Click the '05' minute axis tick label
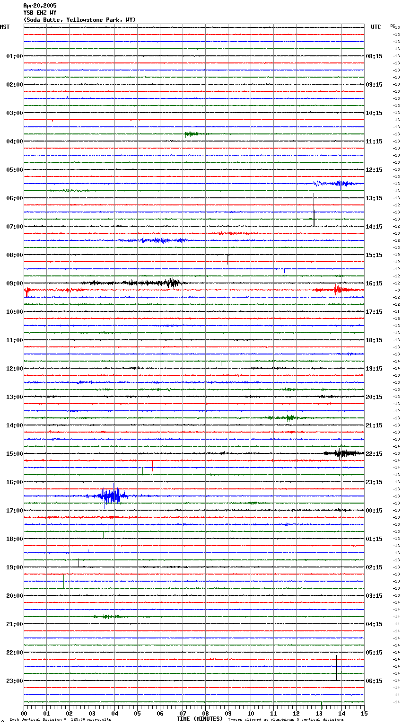402x726 pixels. 138,713
